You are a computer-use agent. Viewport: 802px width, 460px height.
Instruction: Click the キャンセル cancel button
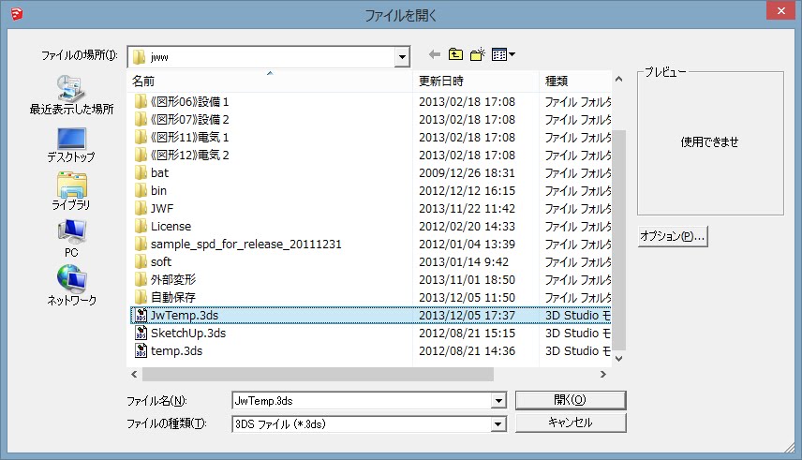(x=571, y=423)
